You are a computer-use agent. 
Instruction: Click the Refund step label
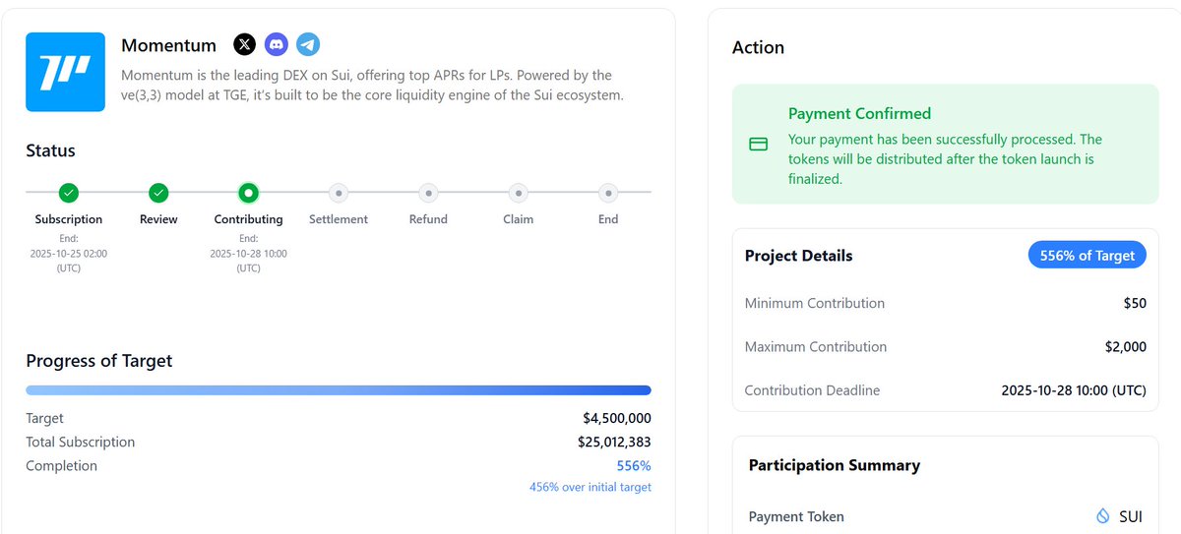428,219
